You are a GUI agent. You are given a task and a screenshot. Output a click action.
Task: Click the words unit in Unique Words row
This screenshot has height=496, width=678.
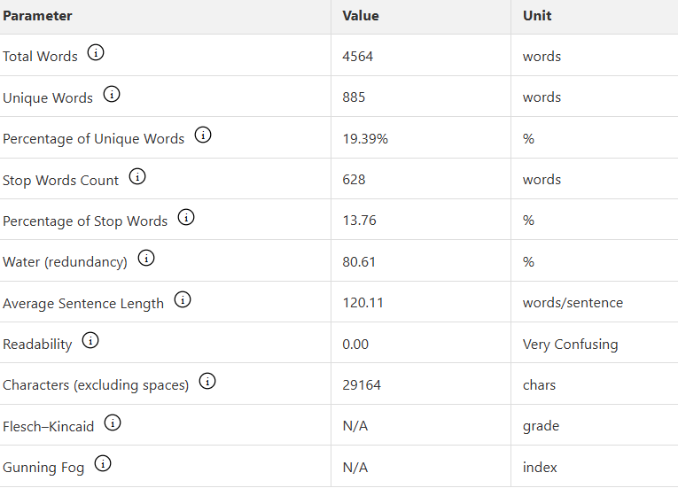(542, 97)
